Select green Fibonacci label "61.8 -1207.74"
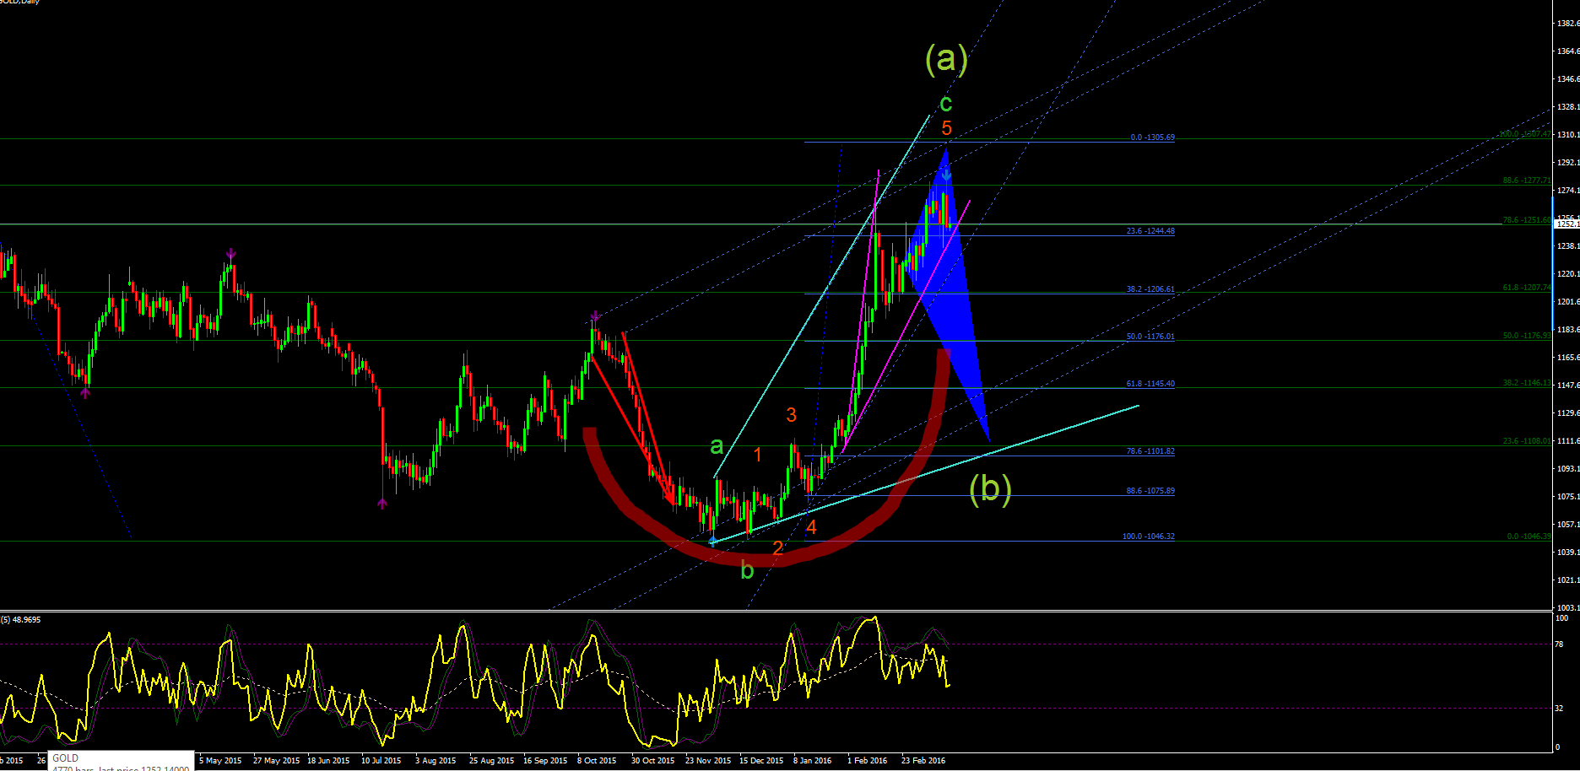The height and width of the screenshot is (771, 1580). [x=1527, y=288]
